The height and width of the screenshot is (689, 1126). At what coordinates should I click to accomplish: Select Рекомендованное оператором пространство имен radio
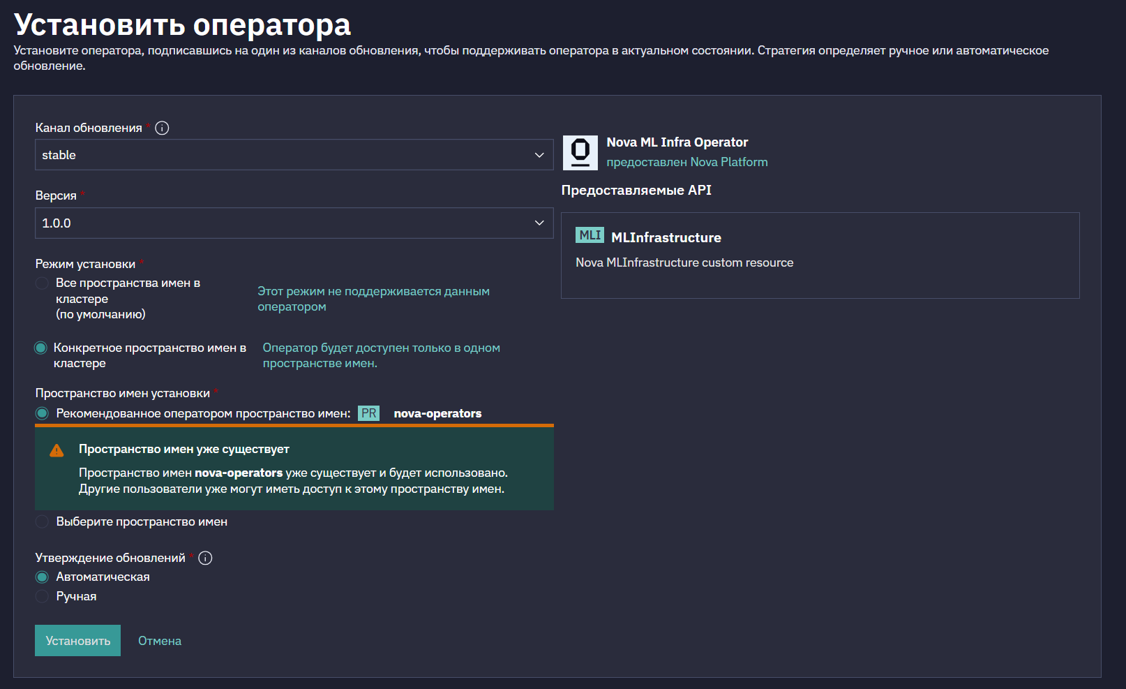(42, 413)
